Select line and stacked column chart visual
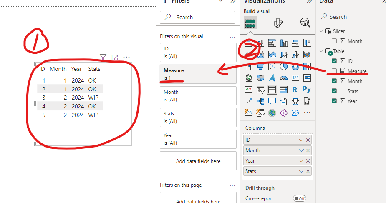The width and height of the screenshot is (386, 203). click(x=284, y=55)
